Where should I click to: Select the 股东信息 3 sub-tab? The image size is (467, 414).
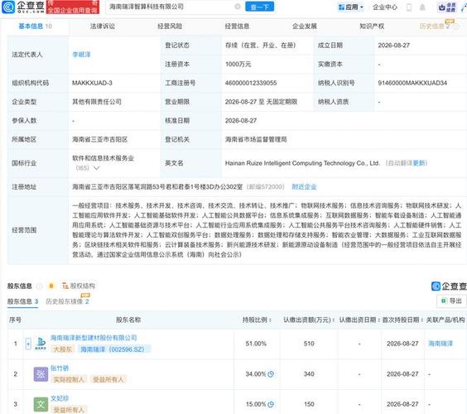coord(22,301)
